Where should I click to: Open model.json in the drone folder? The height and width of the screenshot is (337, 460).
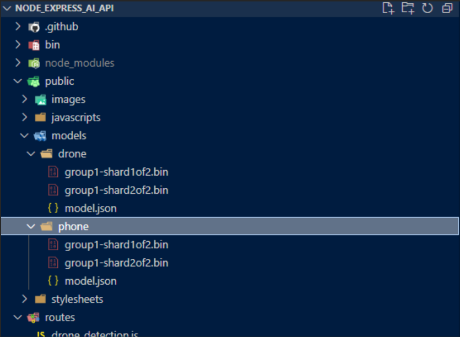click(x=91, y=209)
